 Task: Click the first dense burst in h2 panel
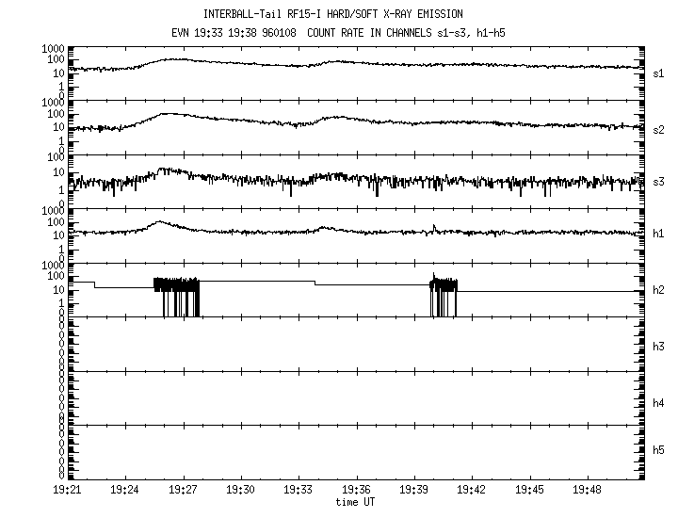(x=176, y=287)
